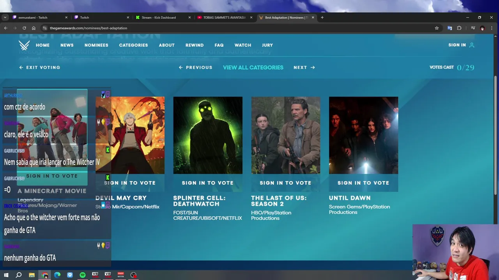Click the browser address bar URL
This screenshot has height=280, width=499.
point(88,28)
